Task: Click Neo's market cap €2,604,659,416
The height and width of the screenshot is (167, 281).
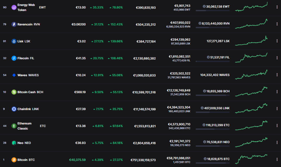Action: 144,143
